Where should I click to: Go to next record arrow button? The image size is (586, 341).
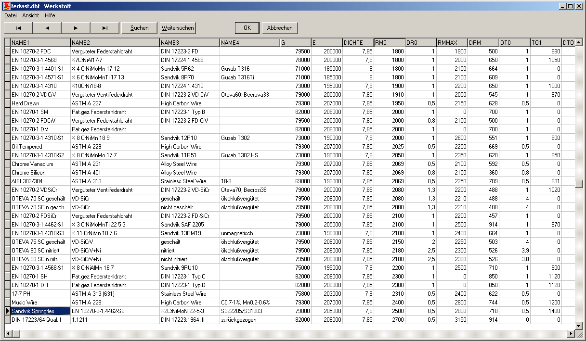pyautogui.click(x=76, y=28)
